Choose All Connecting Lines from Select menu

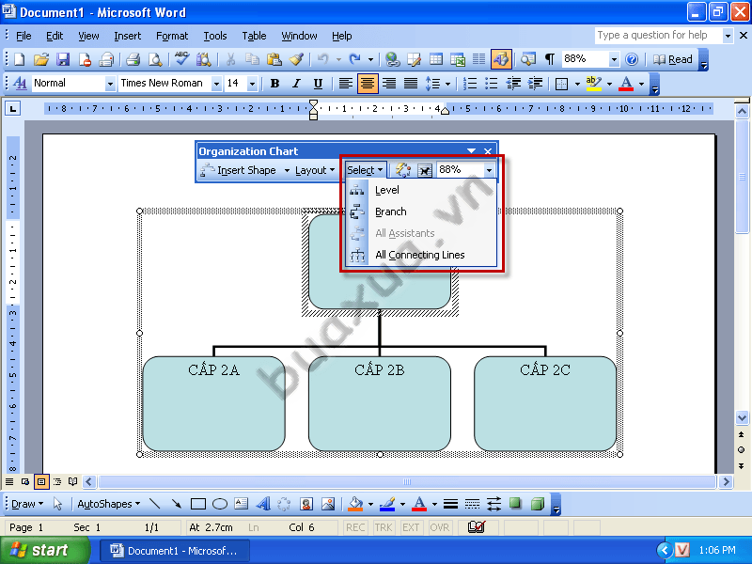(x=421, y=255)
